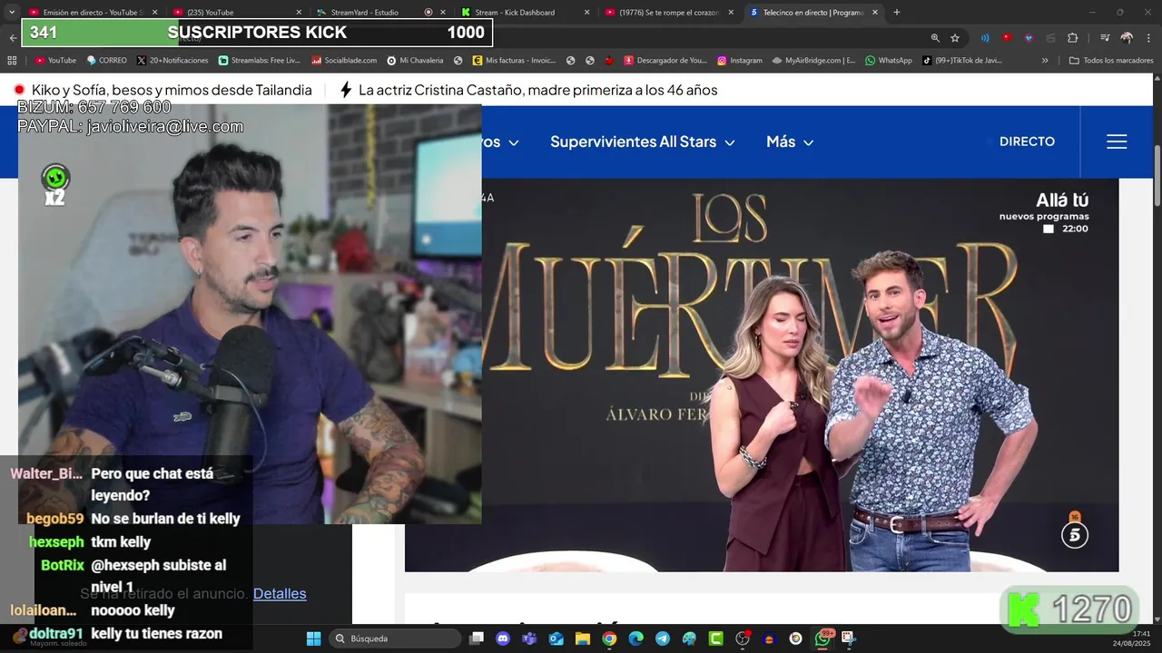Open the browser extensions puzzle icon
The height and width of the screenshot is (653, 1162).
pos(1072,38)
